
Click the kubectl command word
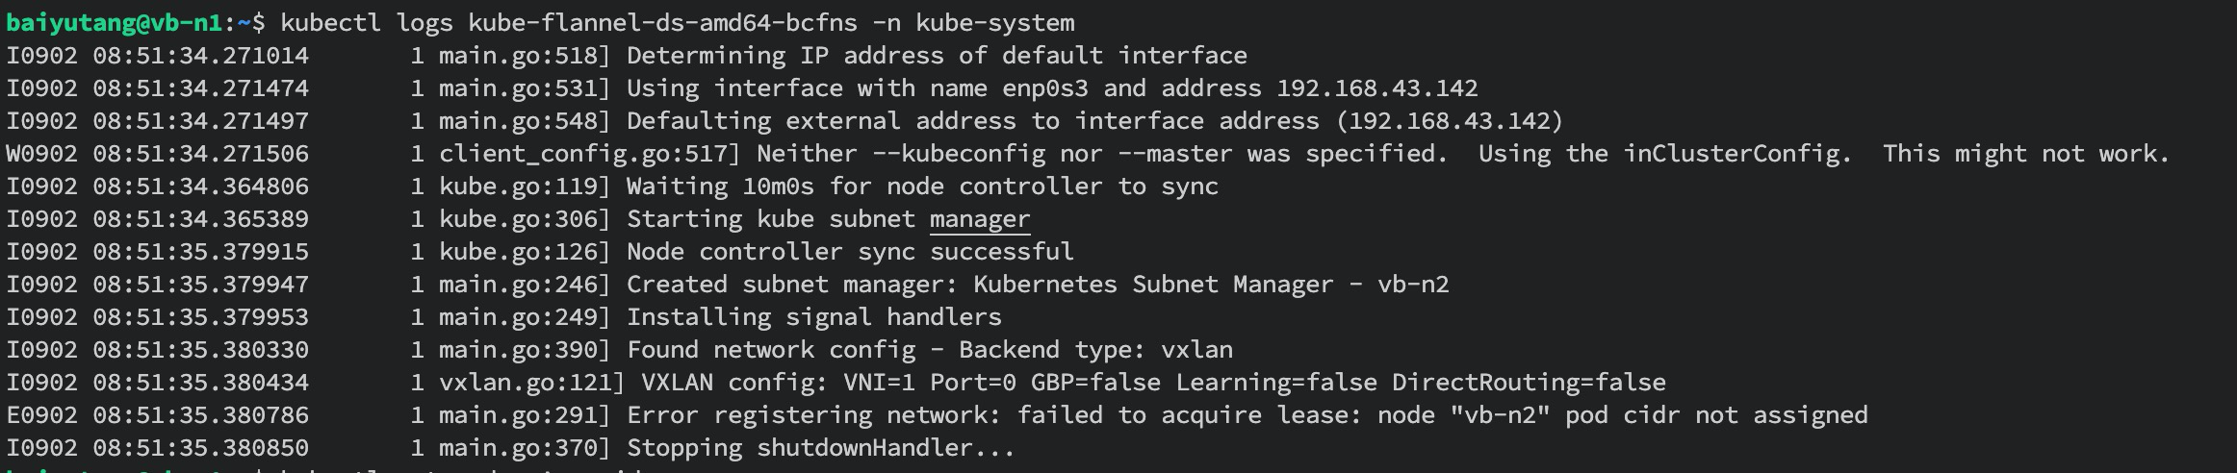click(x=330, y=22)
